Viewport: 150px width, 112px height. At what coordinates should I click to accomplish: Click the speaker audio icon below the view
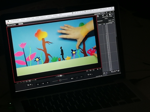(100, 69)
